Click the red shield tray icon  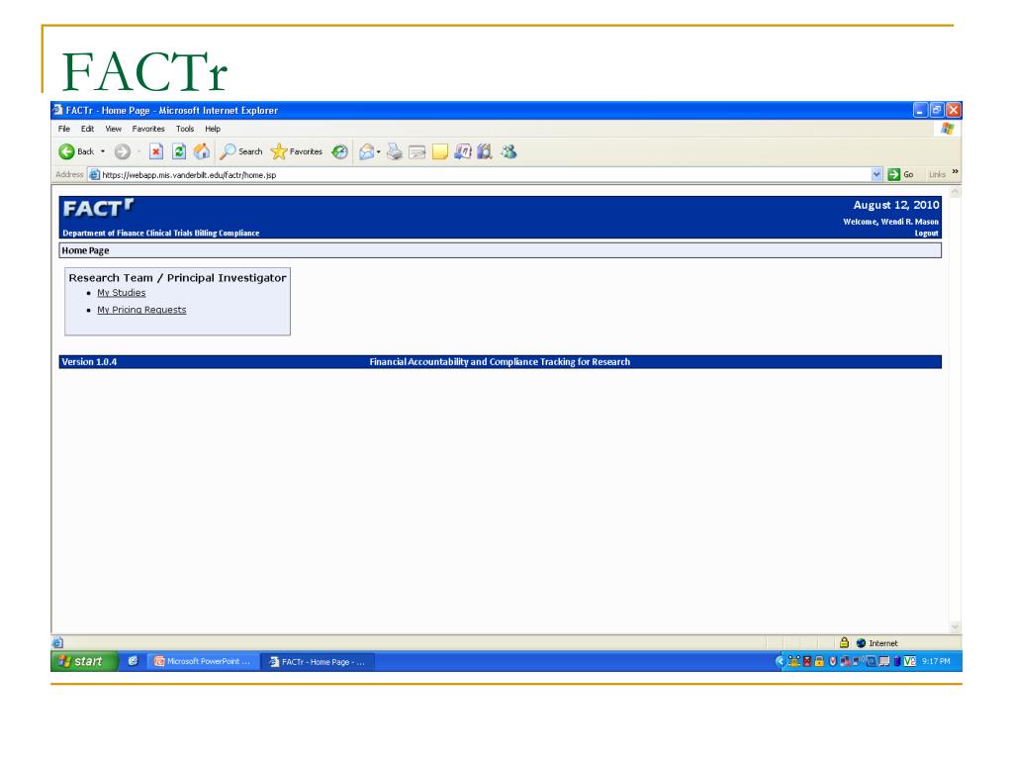coord(833,661)
